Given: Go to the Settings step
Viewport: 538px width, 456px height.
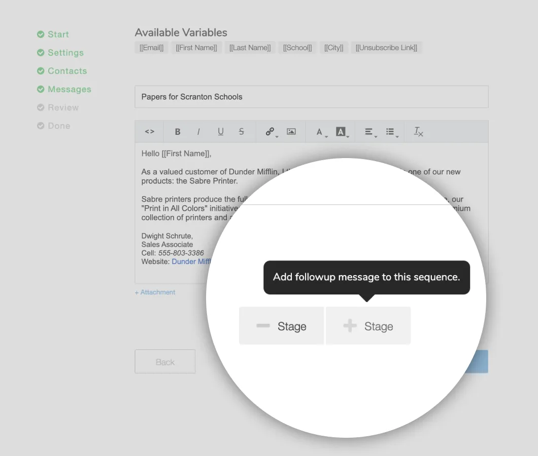Looking at the screenshot, I should (x=60, y=52).
